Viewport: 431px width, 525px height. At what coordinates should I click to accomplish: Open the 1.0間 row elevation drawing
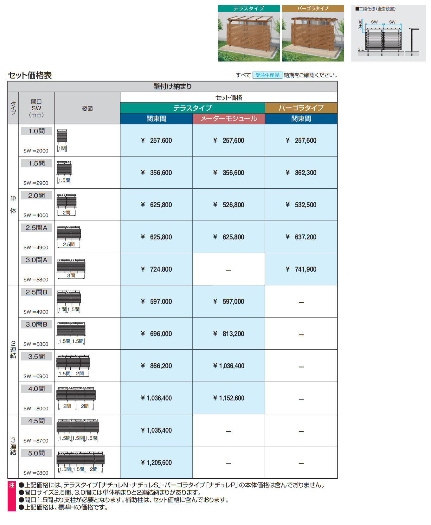[x=62, y=140]
